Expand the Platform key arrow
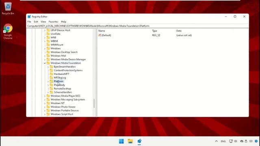This screenshot has width=260, height=146. [x=48, y=81]
